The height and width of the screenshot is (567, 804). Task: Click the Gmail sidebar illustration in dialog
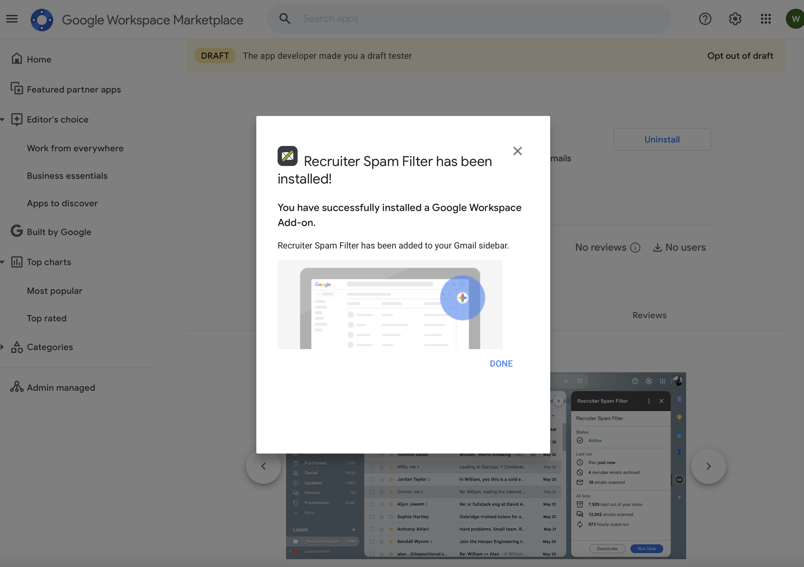pyautogui.click(x=390, y=305)
